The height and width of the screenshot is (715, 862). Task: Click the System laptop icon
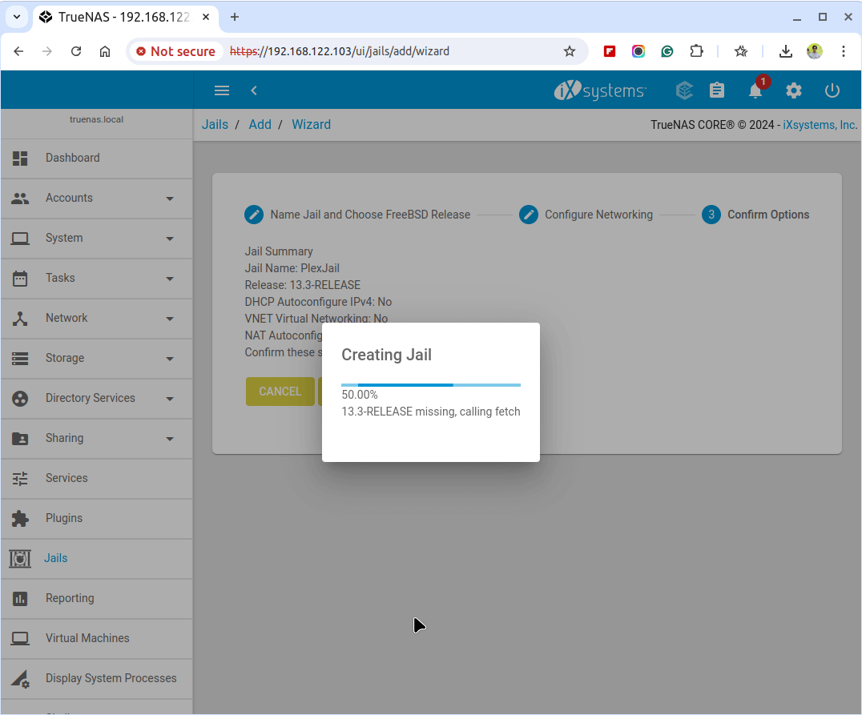click(20, 239)
